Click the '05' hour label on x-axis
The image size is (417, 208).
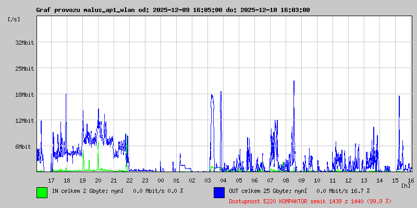click(239, 180)
